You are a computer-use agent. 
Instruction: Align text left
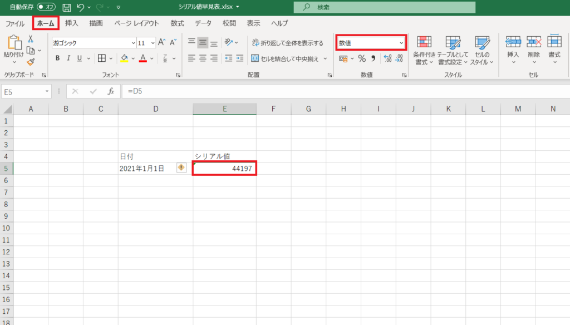pyautogui.click(x=191, y=58)
